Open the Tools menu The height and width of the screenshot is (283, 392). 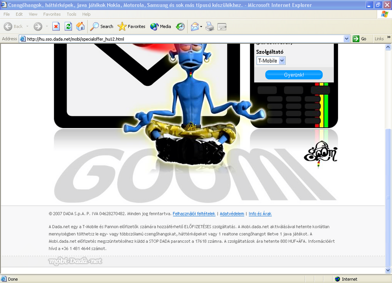click(72, 14)
